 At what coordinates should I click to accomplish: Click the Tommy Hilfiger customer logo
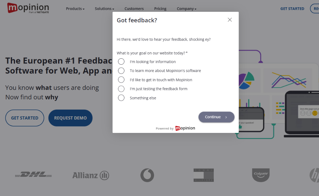click(204, 175)
